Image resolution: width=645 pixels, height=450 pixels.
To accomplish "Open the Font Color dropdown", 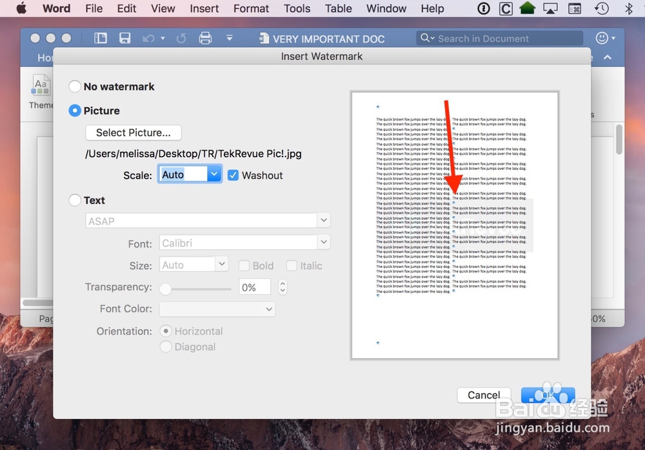I will coord(217,309).
